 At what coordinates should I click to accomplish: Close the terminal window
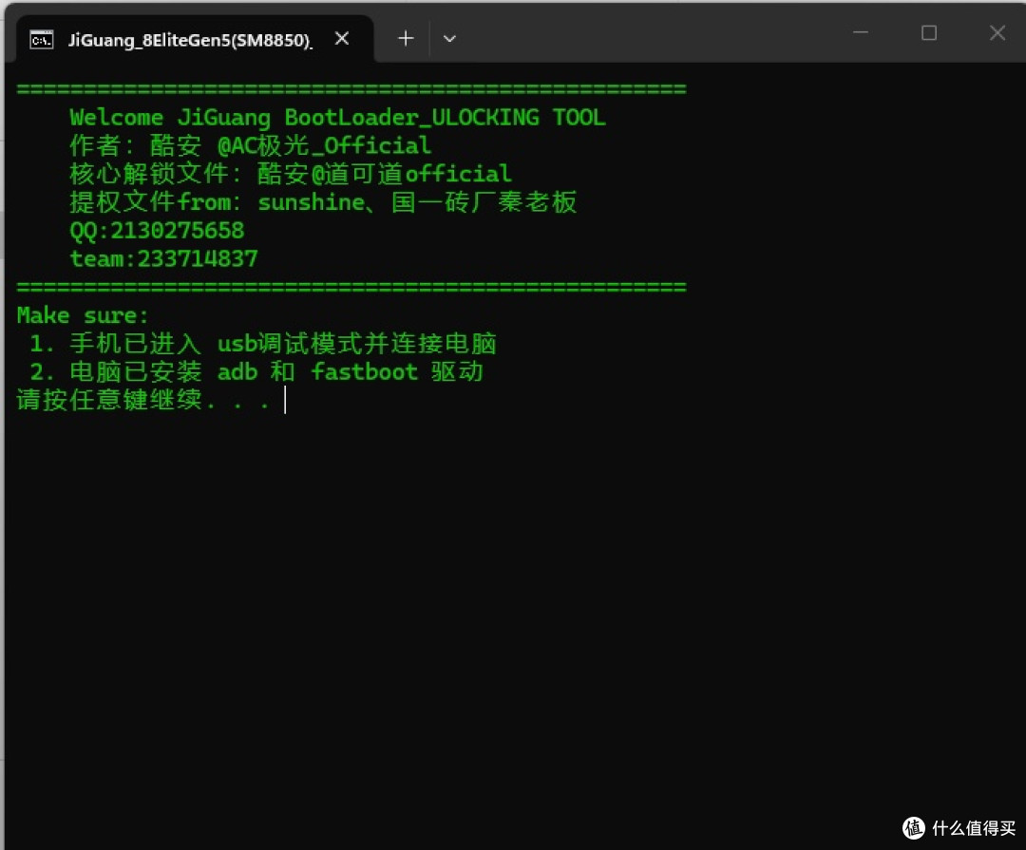[997, 32]
